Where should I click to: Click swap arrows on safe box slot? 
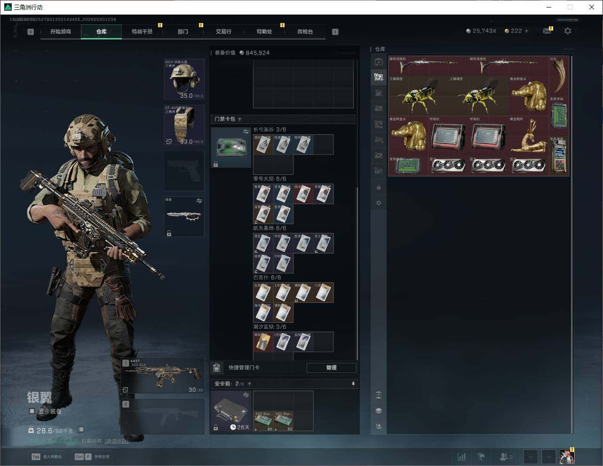pos(246,395)
